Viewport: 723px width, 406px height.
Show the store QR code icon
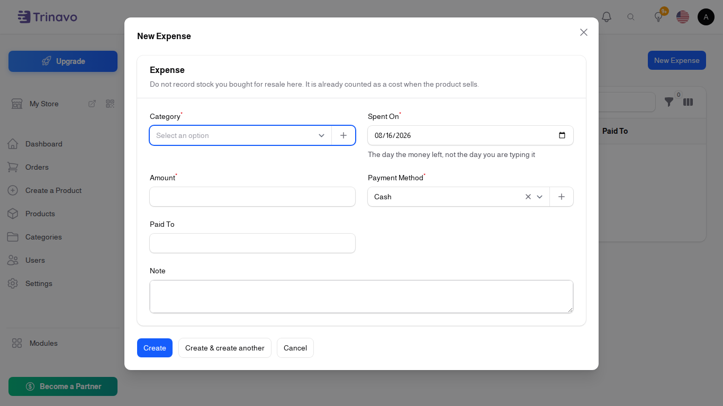pyautogui.click(x=110, y=104)
